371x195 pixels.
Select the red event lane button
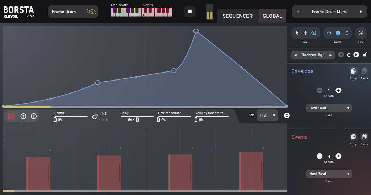[11, 116]
